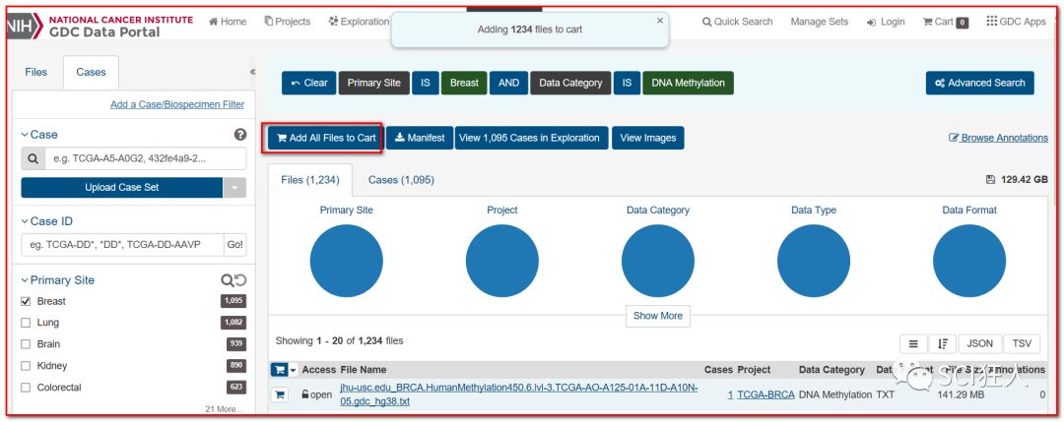Click Add All Files to Cart
The height and width of the screenshot is (422, 1064).
coord(326,138)
